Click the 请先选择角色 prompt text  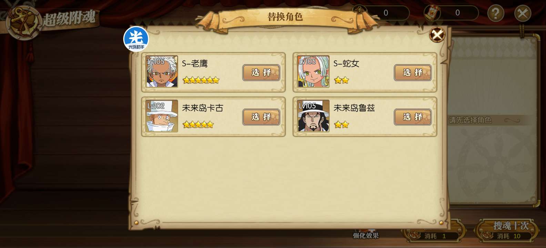[470, 120]
